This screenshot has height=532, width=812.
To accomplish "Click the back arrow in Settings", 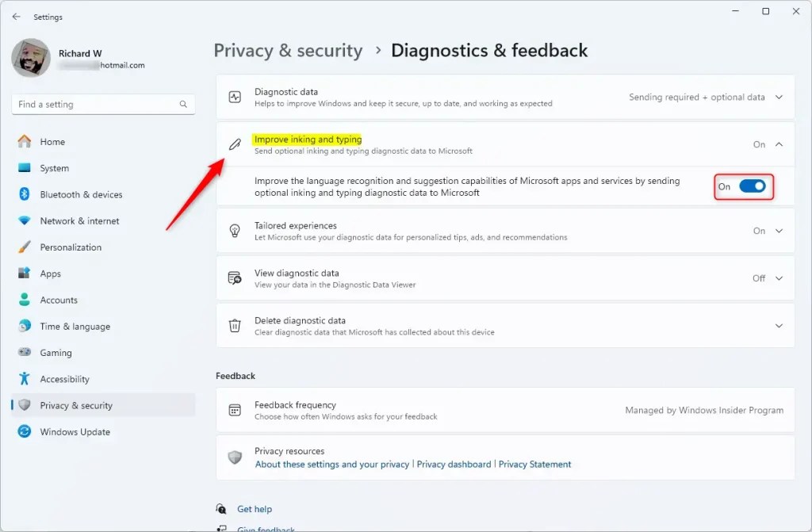I will [x=17, y=17].
